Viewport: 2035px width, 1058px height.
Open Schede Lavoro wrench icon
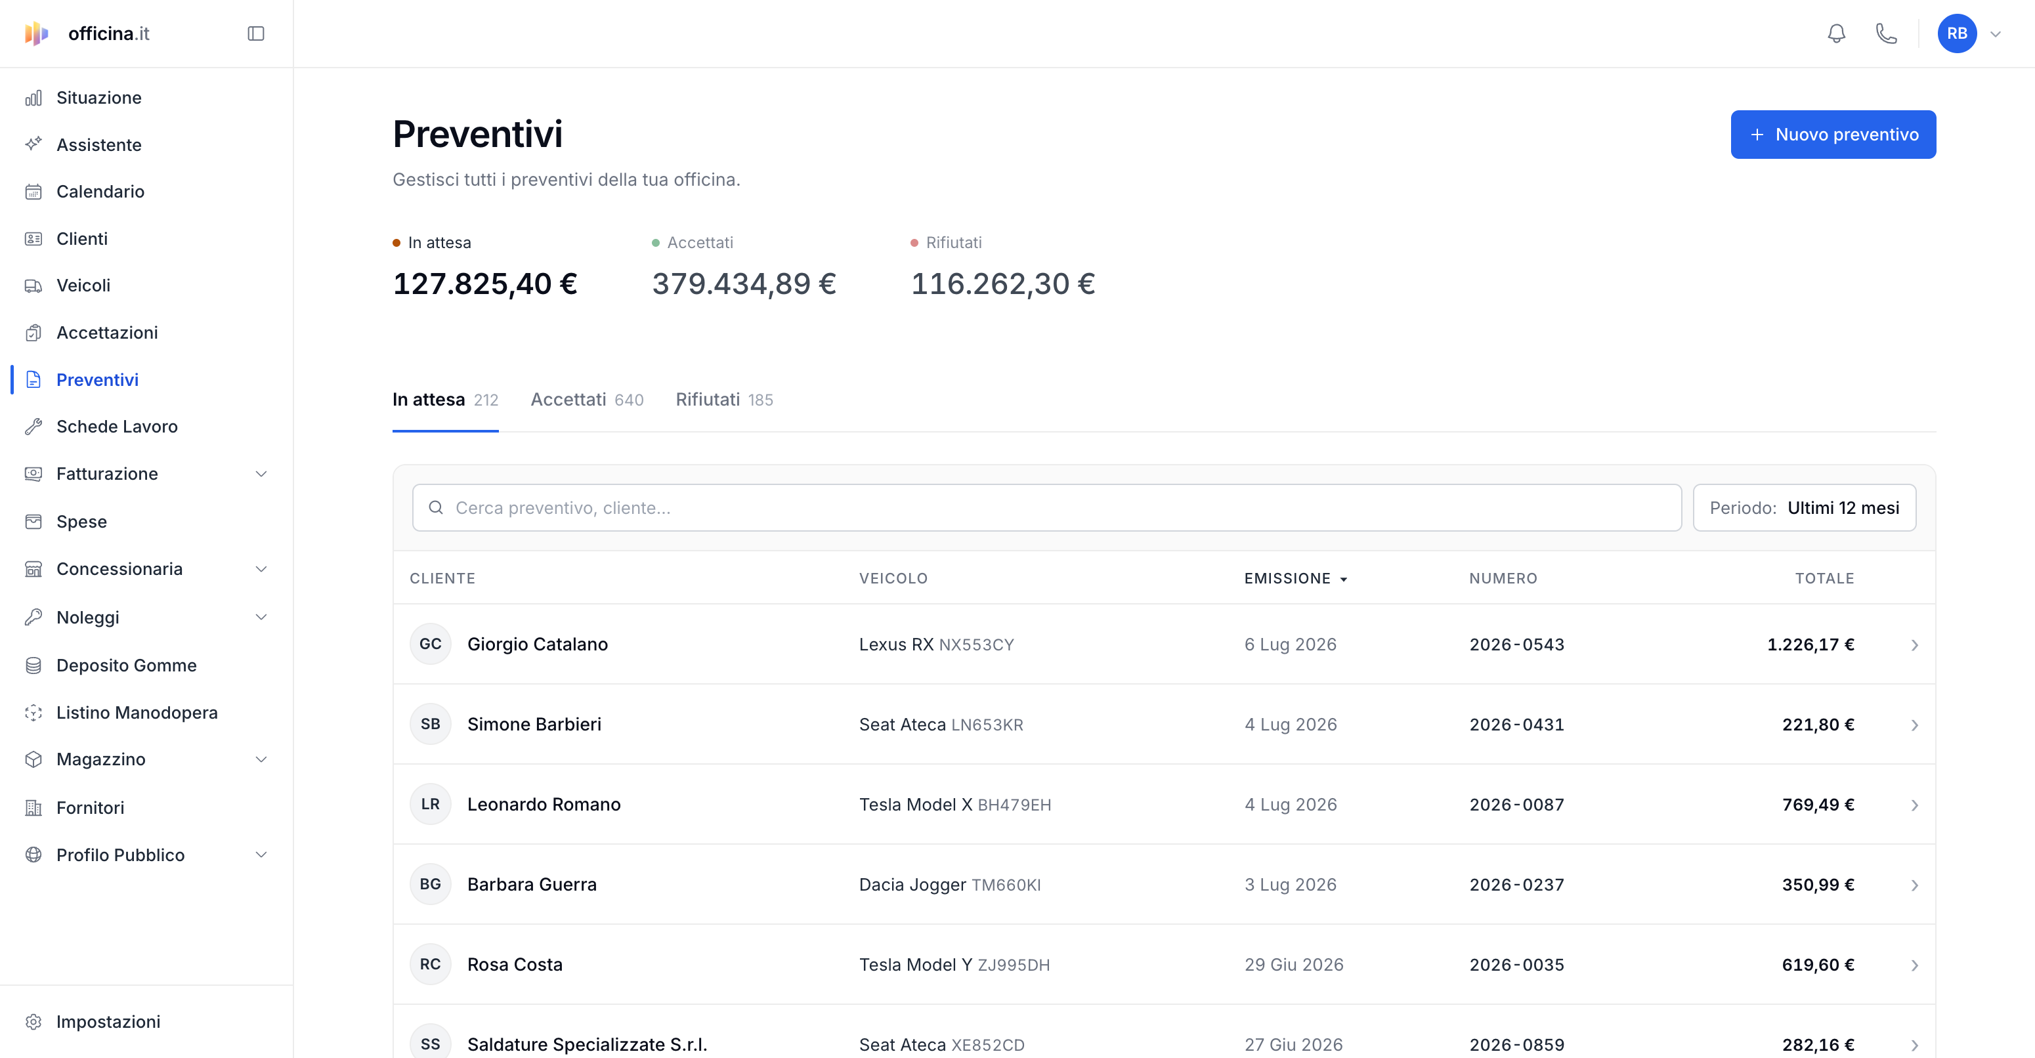[x=33, y=427]
